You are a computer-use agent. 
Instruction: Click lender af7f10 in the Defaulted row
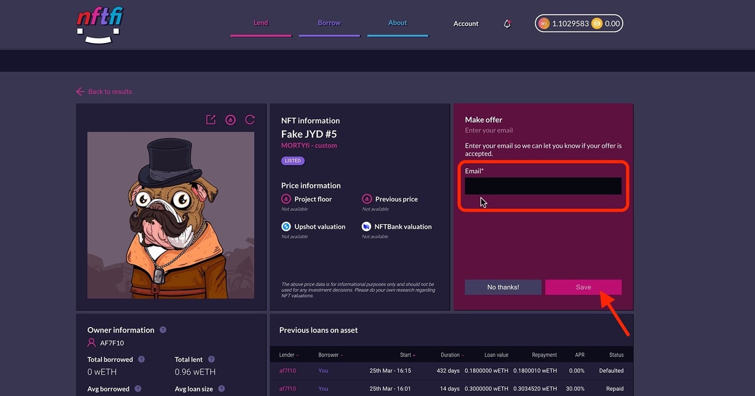point(287,371)
